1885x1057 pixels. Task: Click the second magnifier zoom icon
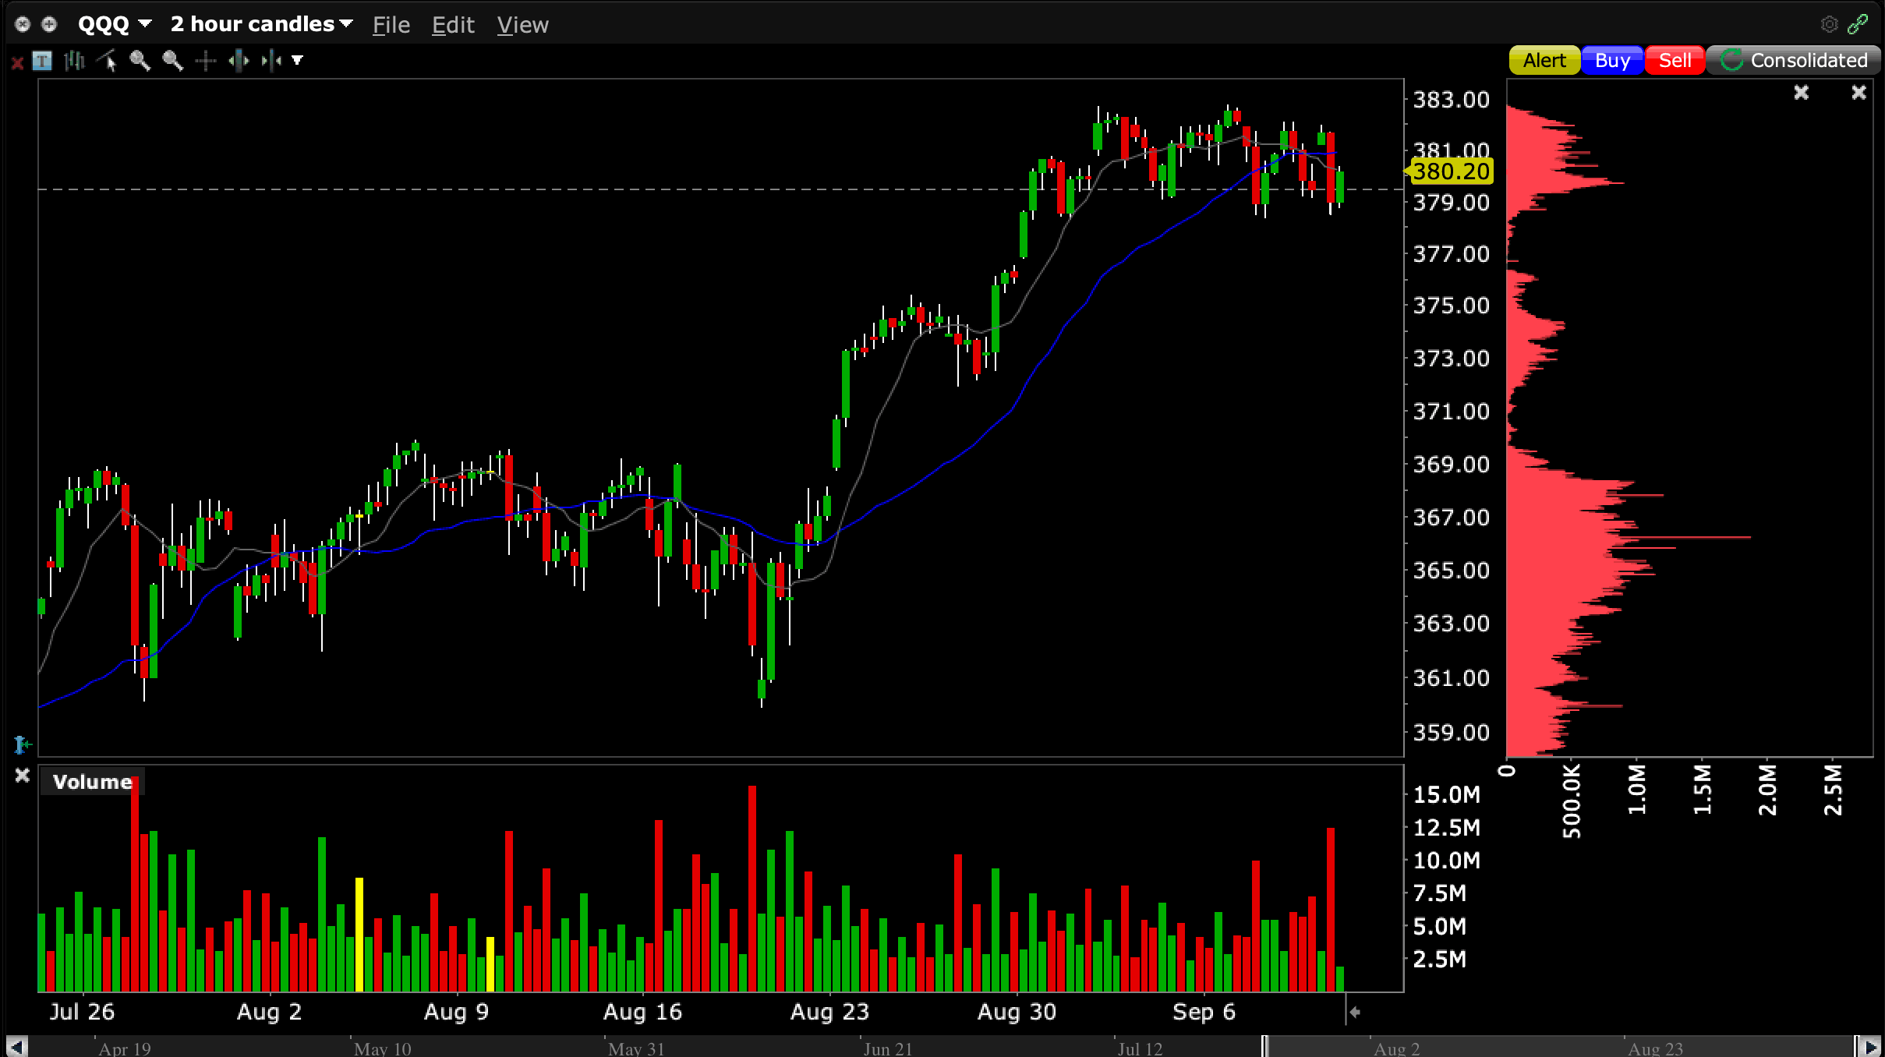click(x=172, y=61)
